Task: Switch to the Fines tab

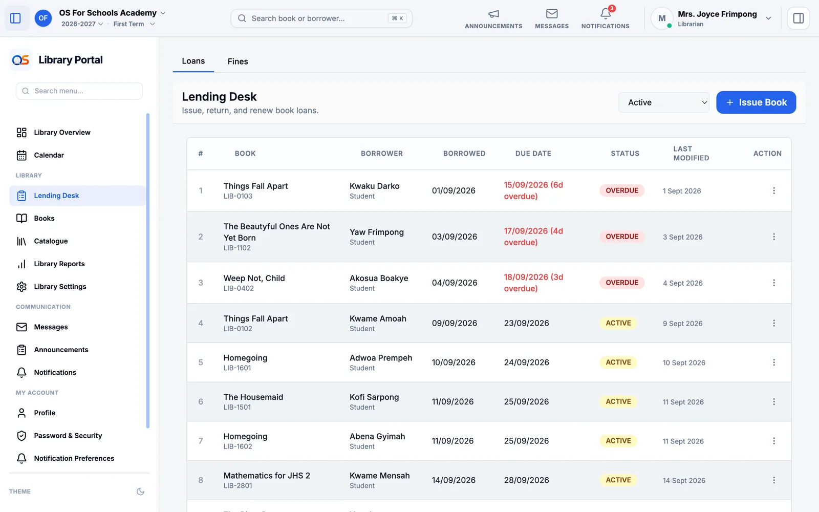Action: 238,61
